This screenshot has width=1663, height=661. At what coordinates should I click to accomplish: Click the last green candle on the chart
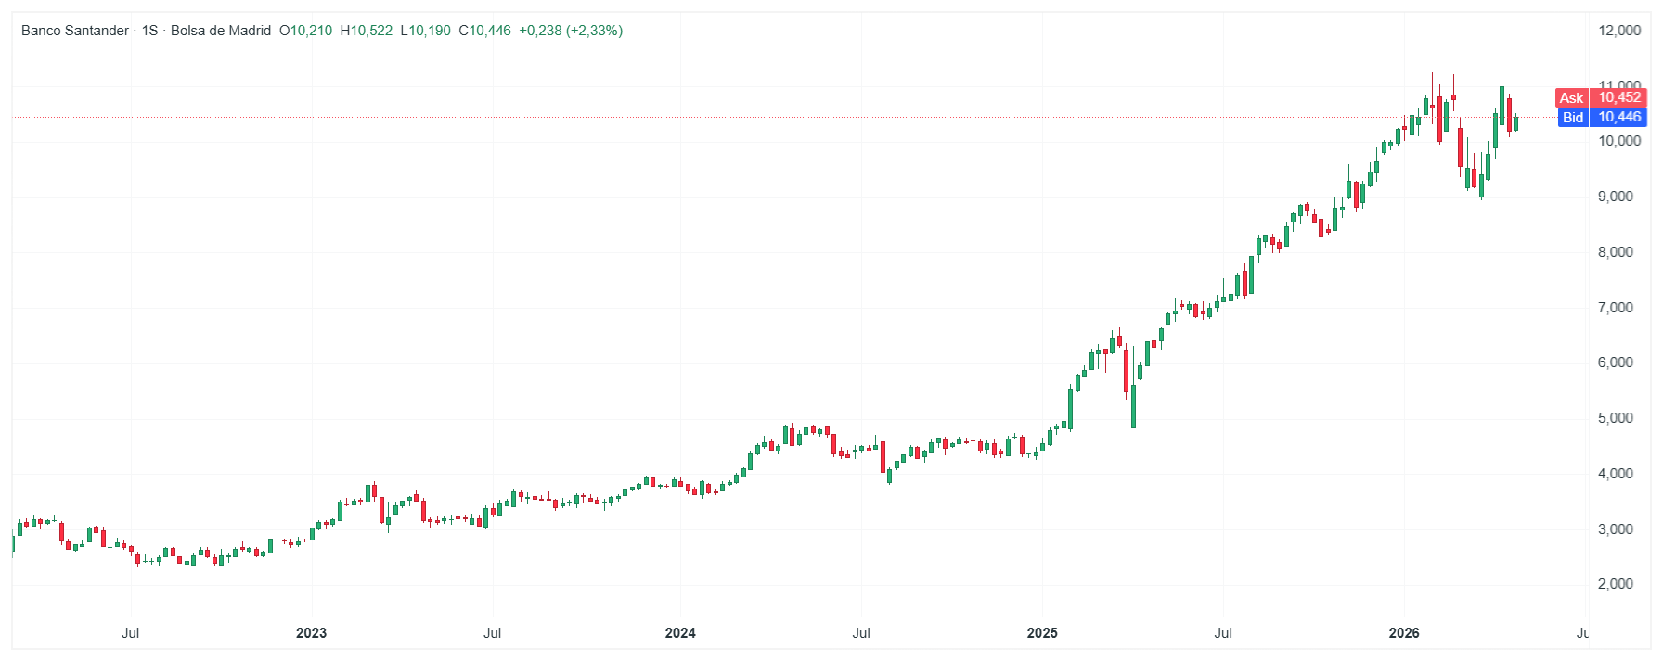[x=1515, y=123]
